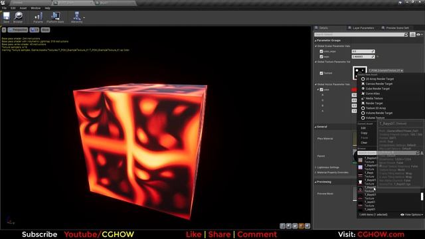Choose Clear in the current asset menu

click(x=364, y=143)
